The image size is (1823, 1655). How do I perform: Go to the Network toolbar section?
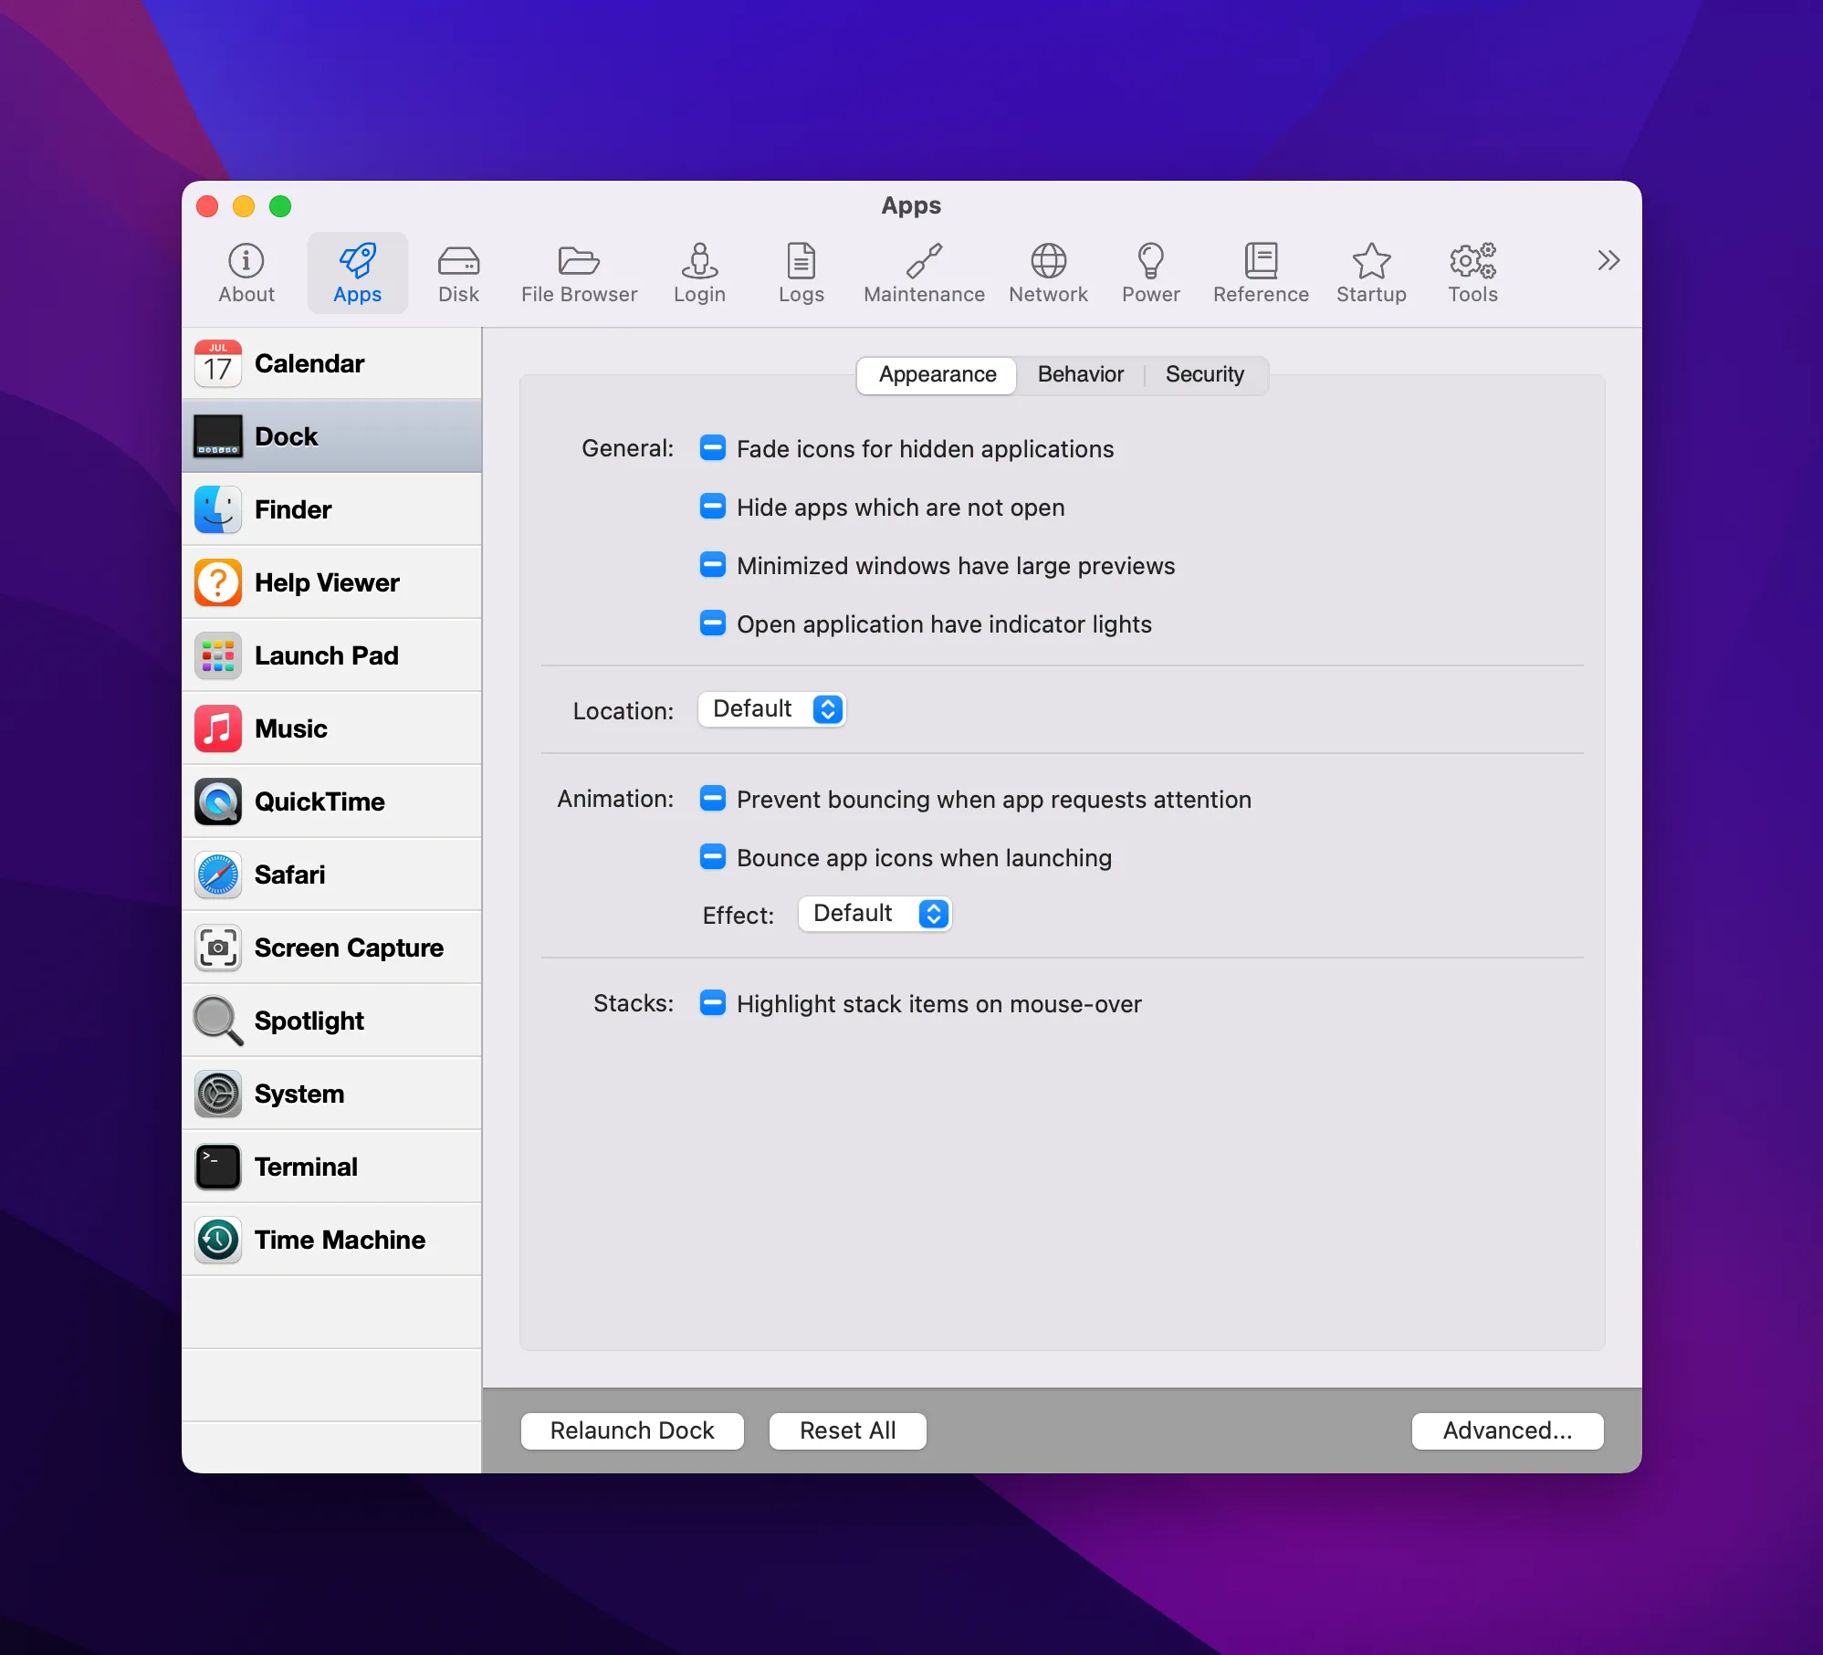(1048, 273)
